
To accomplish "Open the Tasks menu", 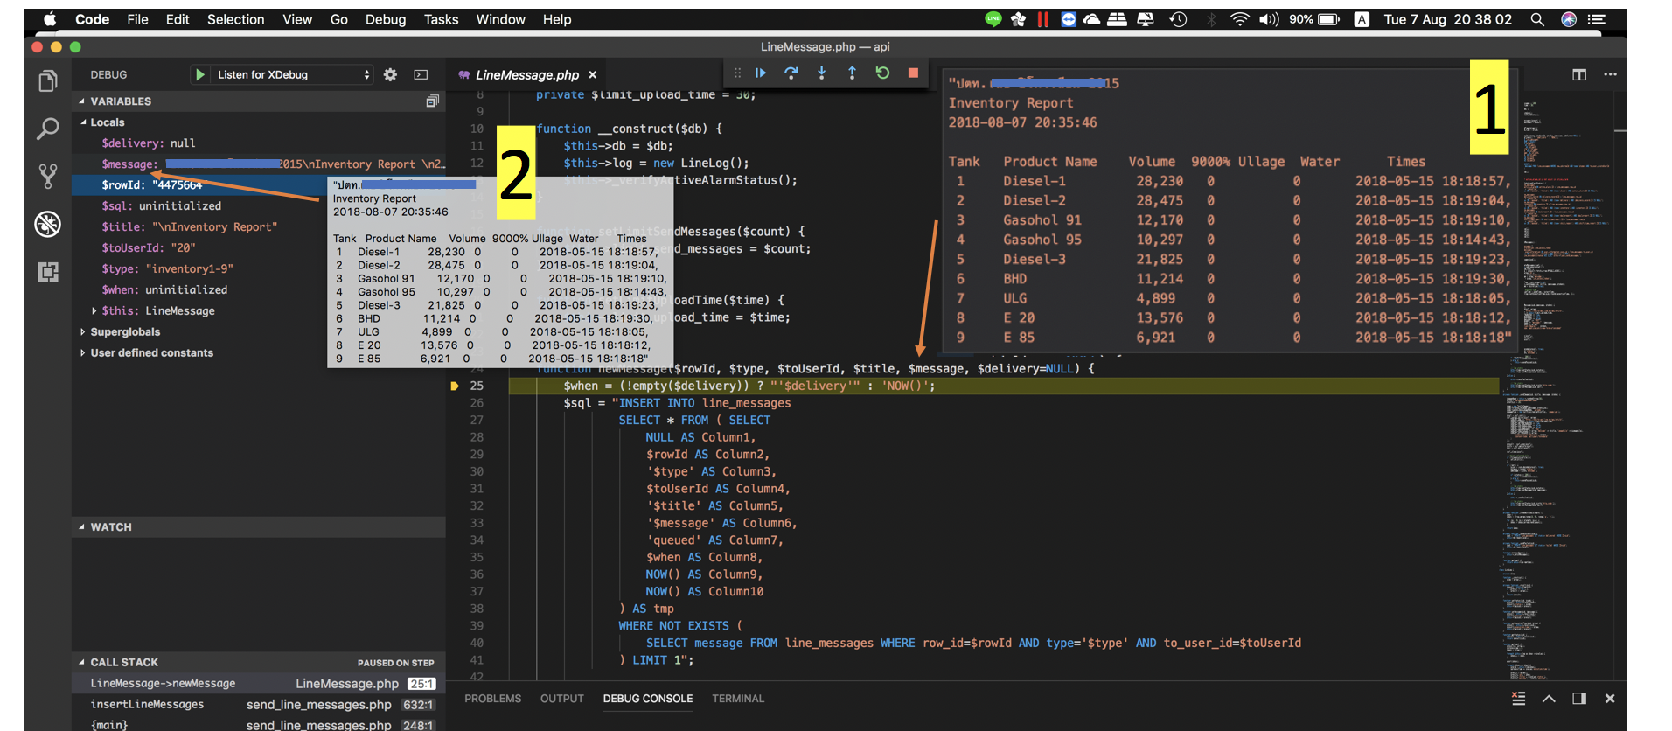I will click(442, 19).
